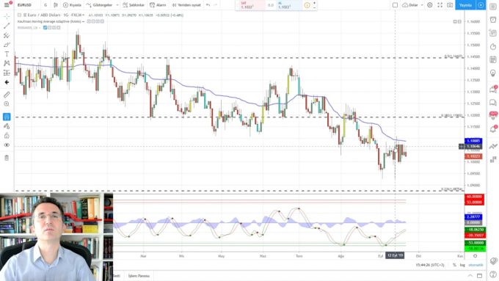Image resolution: width=499 pixels, height=281 pixels.
Task: Hide all drawings with eye icon
Action: 7,145
